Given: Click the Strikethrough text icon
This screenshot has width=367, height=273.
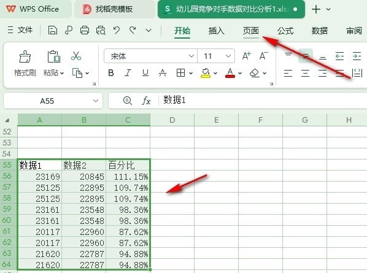Looking at the screenshot, I should coord(163,73).
